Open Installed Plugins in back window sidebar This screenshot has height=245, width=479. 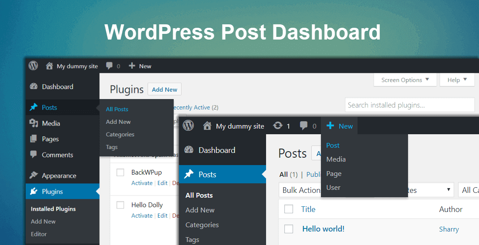pyautogui.click(x=53, y=209)
